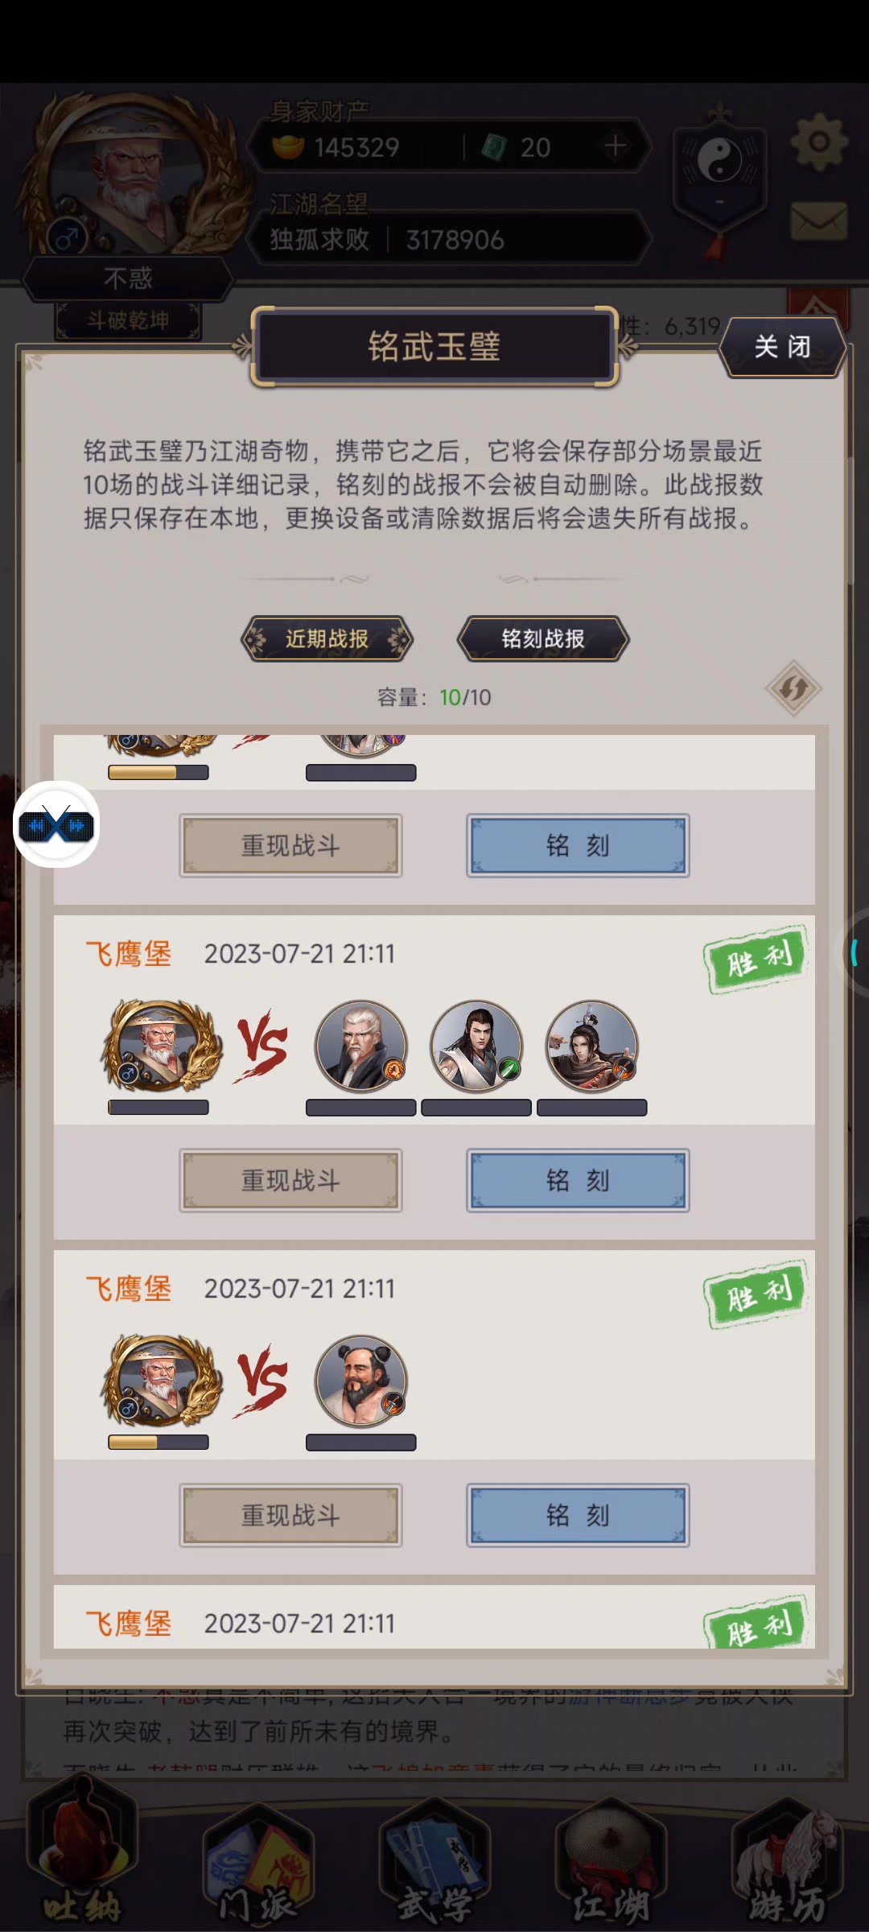This screenshot has height=1932, width=869.
Task: Close the 铭武玉璧 panel with 关闭
Action: (782, 347)
